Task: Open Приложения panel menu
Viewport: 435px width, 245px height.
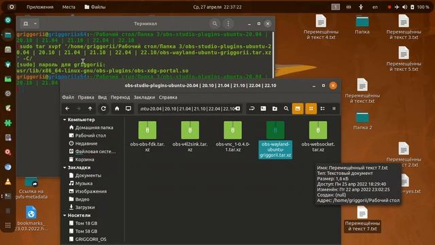Action: click(40, 7)
